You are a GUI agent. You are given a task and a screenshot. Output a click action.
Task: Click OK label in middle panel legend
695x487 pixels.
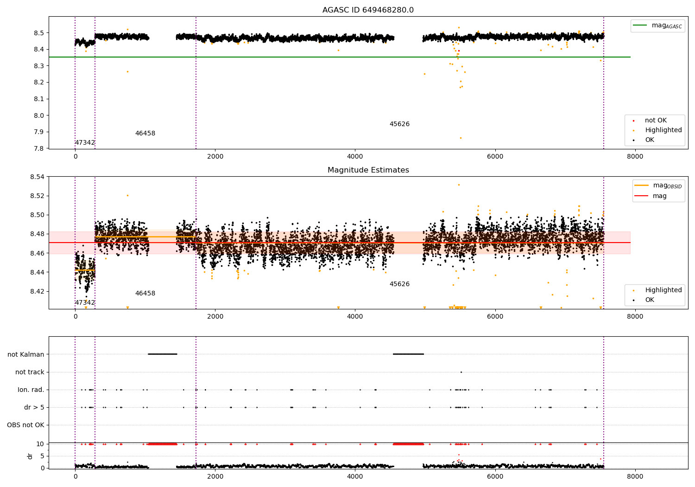(650, 300)
